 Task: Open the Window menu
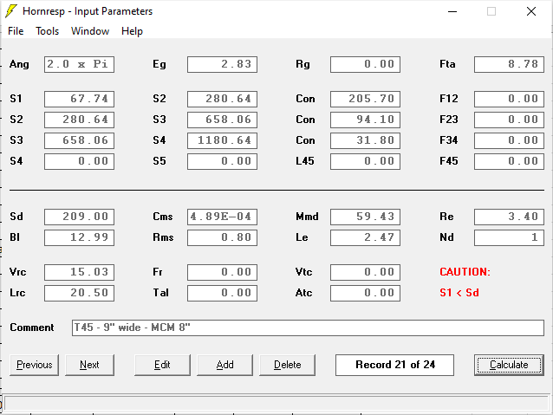tap(90, 31)
